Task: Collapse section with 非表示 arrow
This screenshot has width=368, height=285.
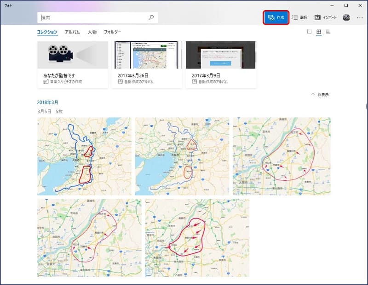Action: point(313,95)
